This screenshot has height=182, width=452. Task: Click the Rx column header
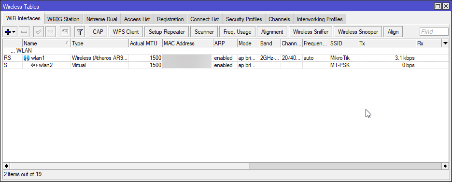tap(429, 43)
